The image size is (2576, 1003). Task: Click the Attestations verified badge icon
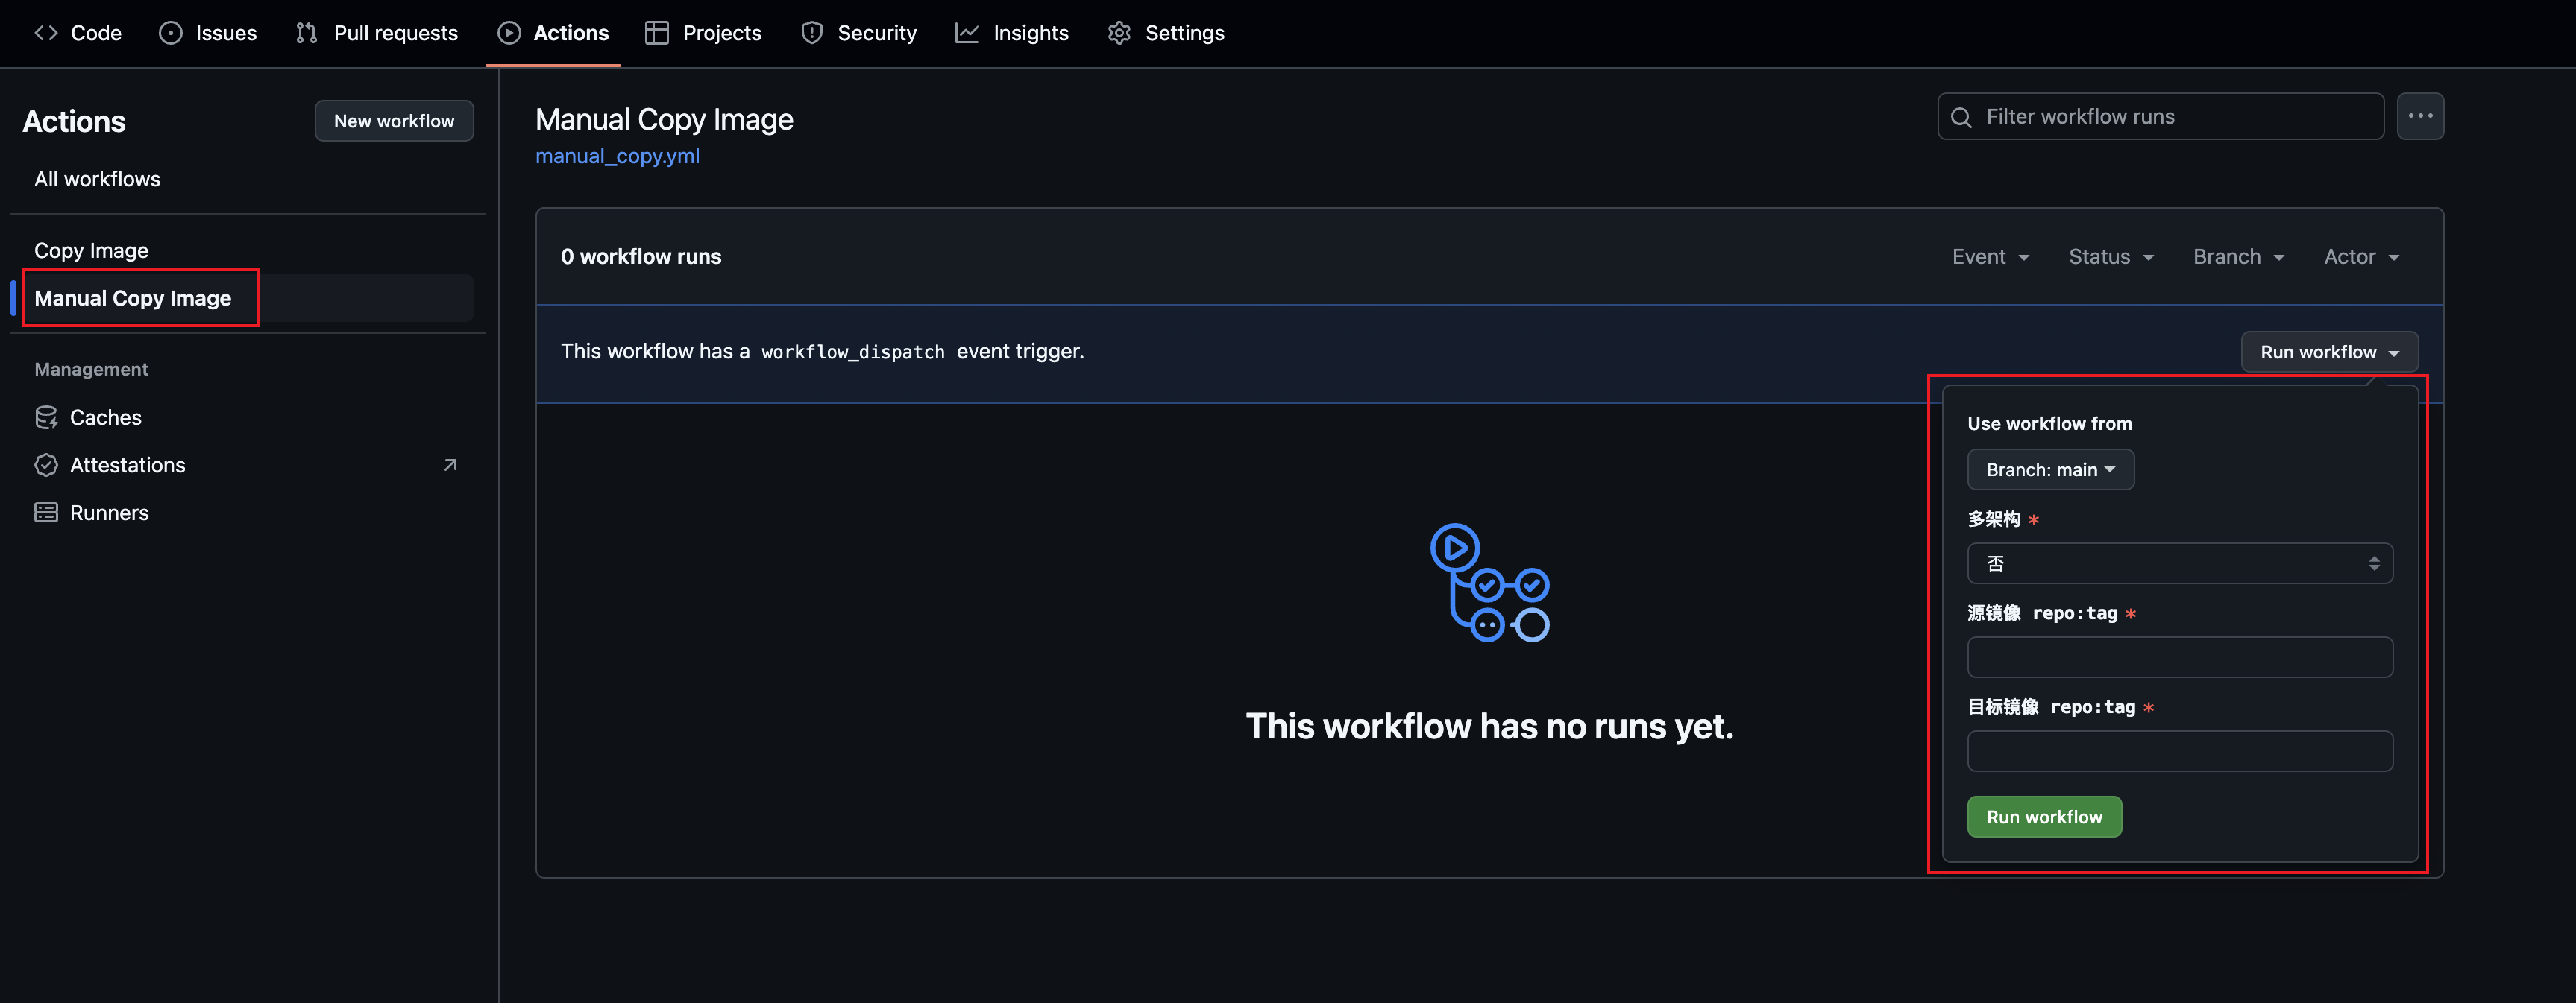click(46, 466)
